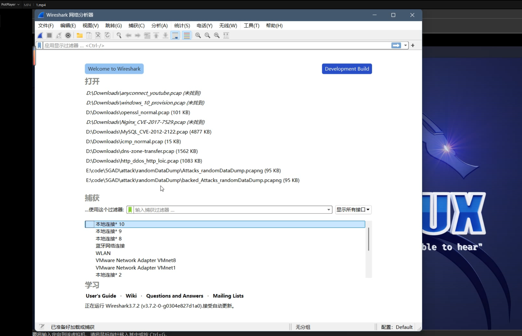The image size is (522, 336).
Task: Open capture options gear icon
Action: [68, 35]
